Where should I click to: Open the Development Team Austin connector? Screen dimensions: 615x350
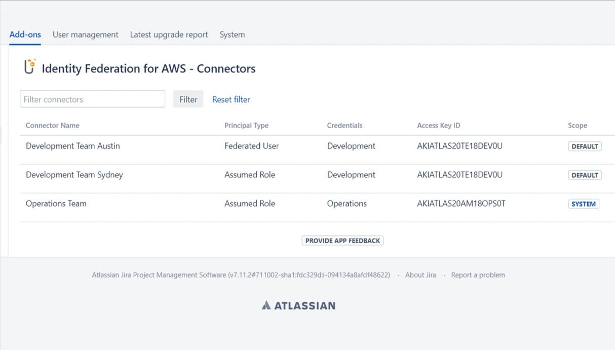pyautogui.click(x=73, y=146)
